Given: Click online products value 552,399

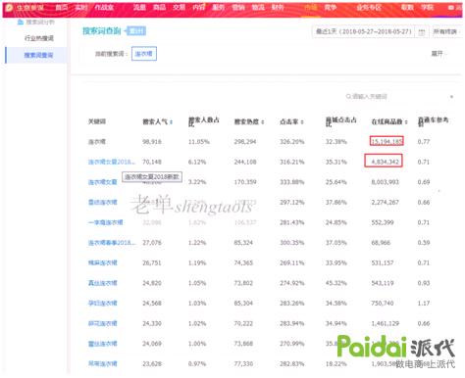Looking at the screenshot, I should 383,222.
